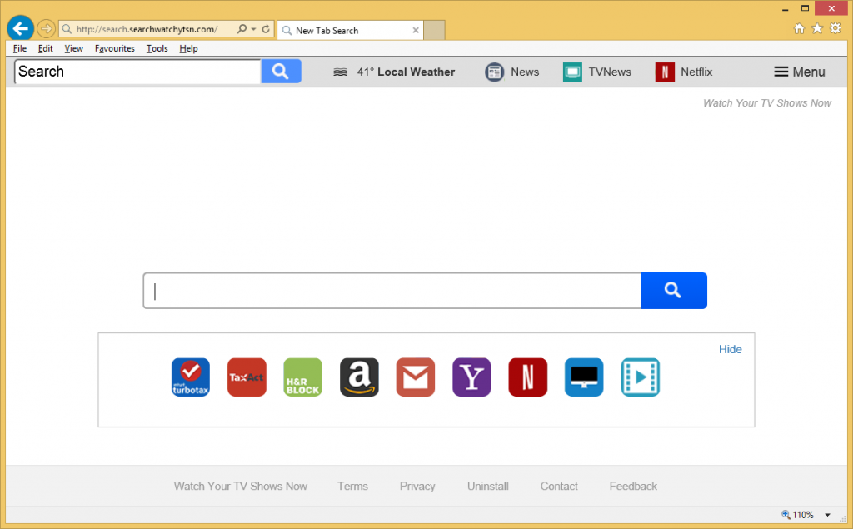Close the New Tab Search tab
The width and height of the screenshot is (853, 529).
point(416,31)
